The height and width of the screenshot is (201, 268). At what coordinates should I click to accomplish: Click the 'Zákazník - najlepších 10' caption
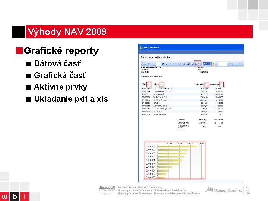coord(155,57)
